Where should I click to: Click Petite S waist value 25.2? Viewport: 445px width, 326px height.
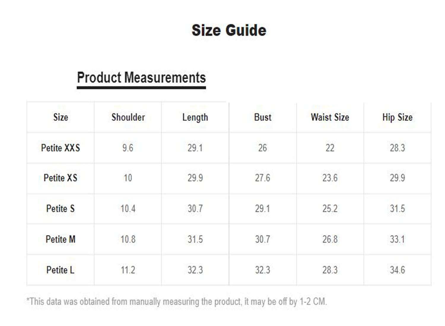[330, 209]
